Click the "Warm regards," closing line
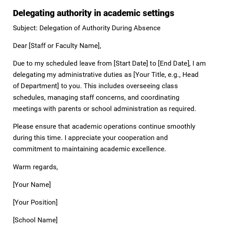The height and width of the screenshot is (240, 226). 35,167
